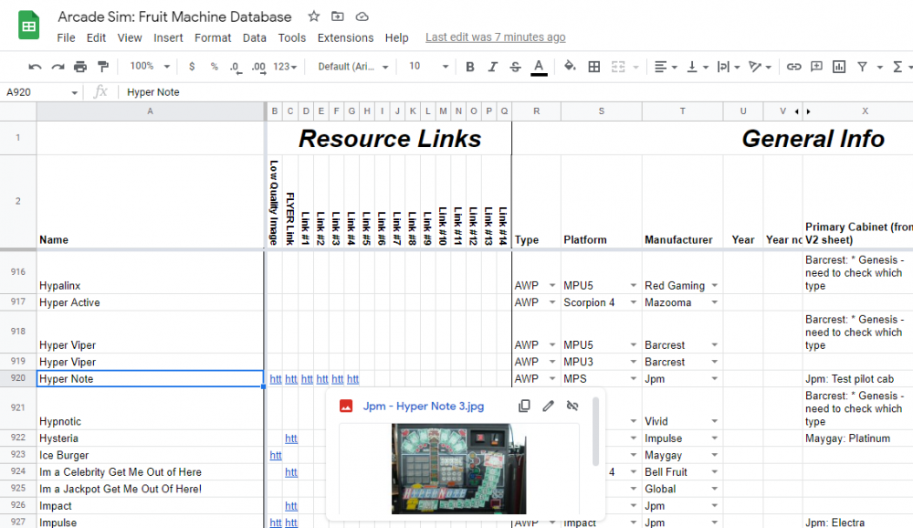Screen dimensions: 913x528
Task: Open the Insert menu
Action: click(168, 37)
